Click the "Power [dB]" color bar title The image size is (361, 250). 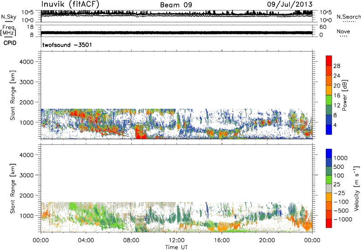[344, 95]
